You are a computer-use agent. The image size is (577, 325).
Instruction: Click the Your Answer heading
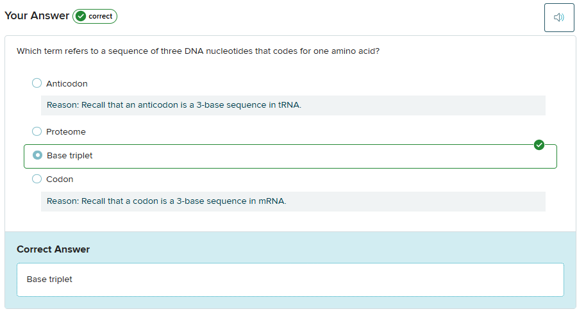(x=37, y=16)
